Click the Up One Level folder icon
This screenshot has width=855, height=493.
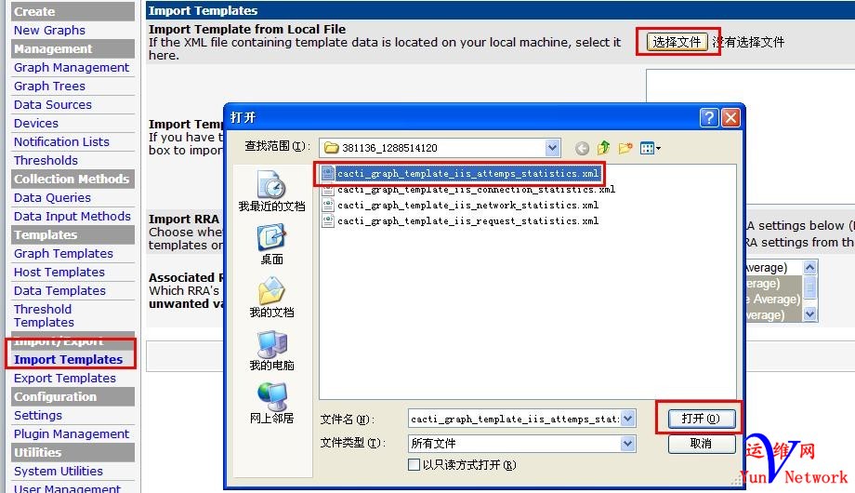coord(603,148)
